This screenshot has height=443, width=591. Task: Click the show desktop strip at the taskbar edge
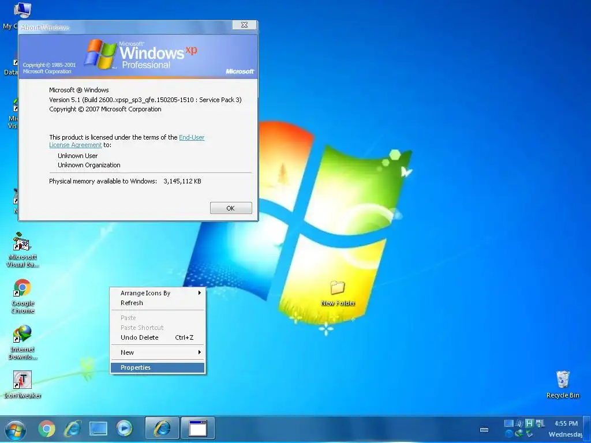[x=586, y=429]
